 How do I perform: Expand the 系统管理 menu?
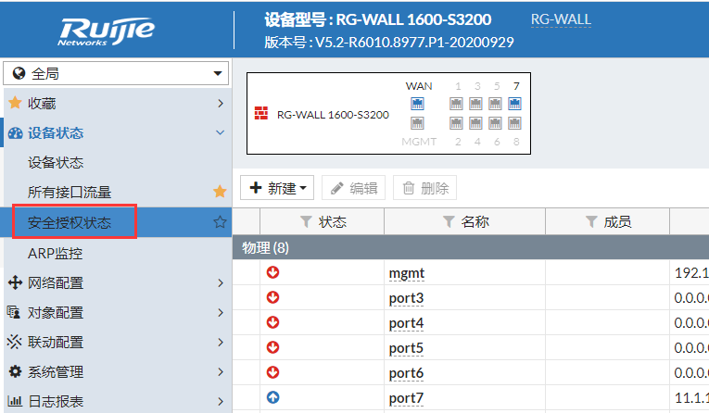tap(116, 372)
